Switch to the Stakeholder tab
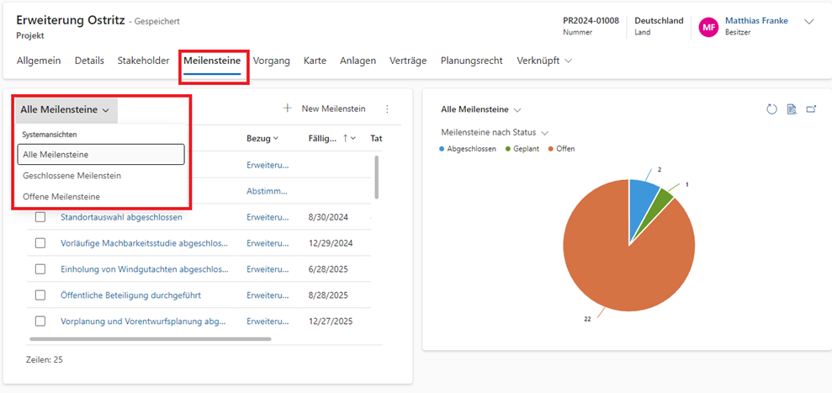This screenshot has width=832, height=393. coord(143,61)
